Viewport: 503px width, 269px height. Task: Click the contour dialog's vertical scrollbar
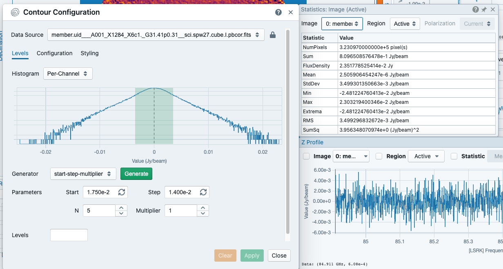[288, 132]
